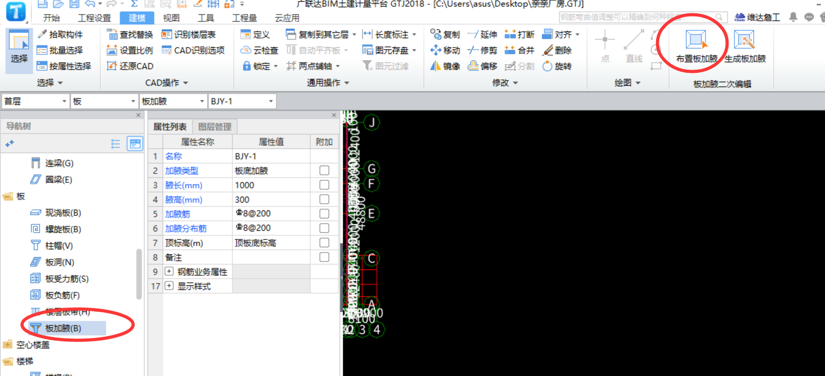Switch to 图层管理 tab
The image size is (825, 376).
pos(215,127)
